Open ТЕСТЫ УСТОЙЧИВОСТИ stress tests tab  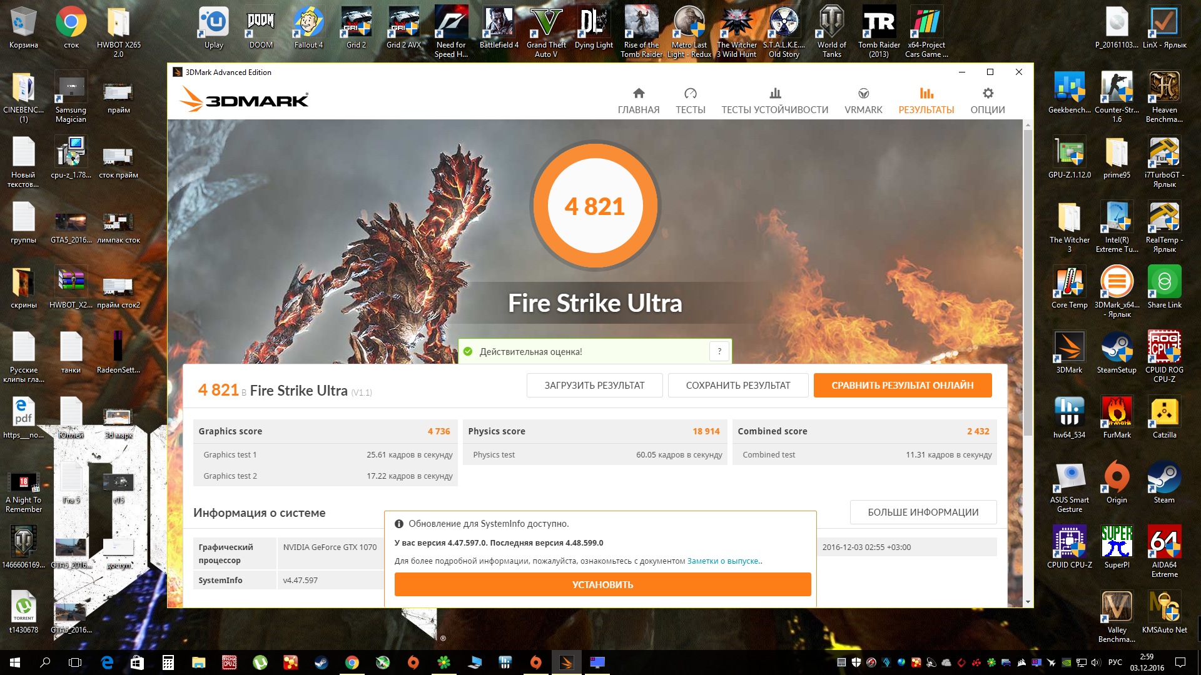pyautogui.click(x=774, y=101)
